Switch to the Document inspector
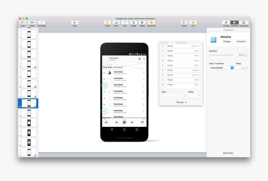Screen dimensions: 268x181 (244, 22)
